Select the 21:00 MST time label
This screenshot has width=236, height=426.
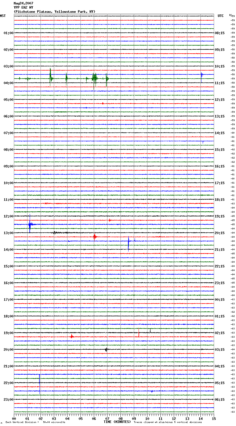click(x=9, y=366)
